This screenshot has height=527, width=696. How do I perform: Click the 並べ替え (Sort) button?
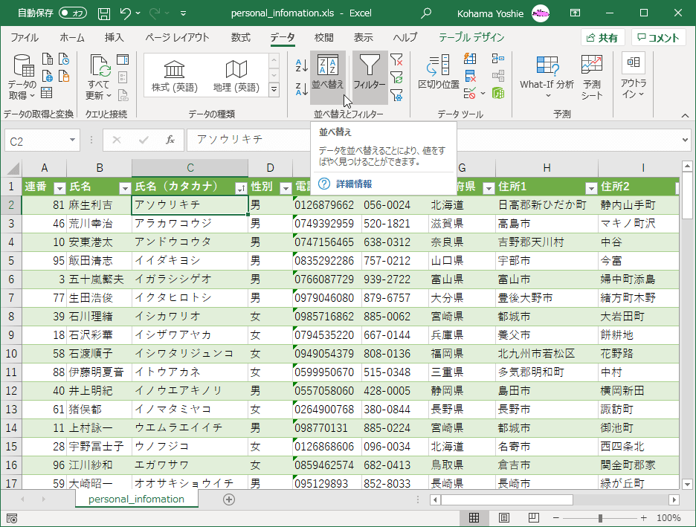coord(328,75)
